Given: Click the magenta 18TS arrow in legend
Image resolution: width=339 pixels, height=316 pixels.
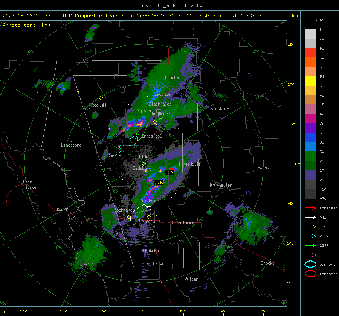Looking at the screenshot, I should (x=310, y=255).
